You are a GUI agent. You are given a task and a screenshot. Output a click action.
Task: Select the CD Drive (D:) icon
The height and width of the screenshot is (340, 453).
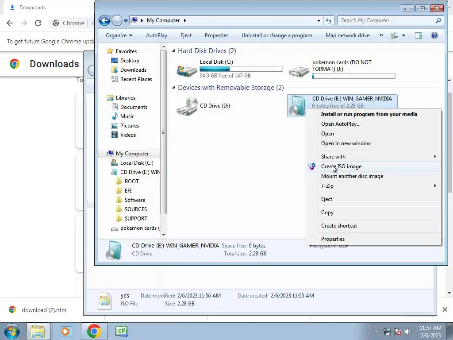[x=187, y=106]
